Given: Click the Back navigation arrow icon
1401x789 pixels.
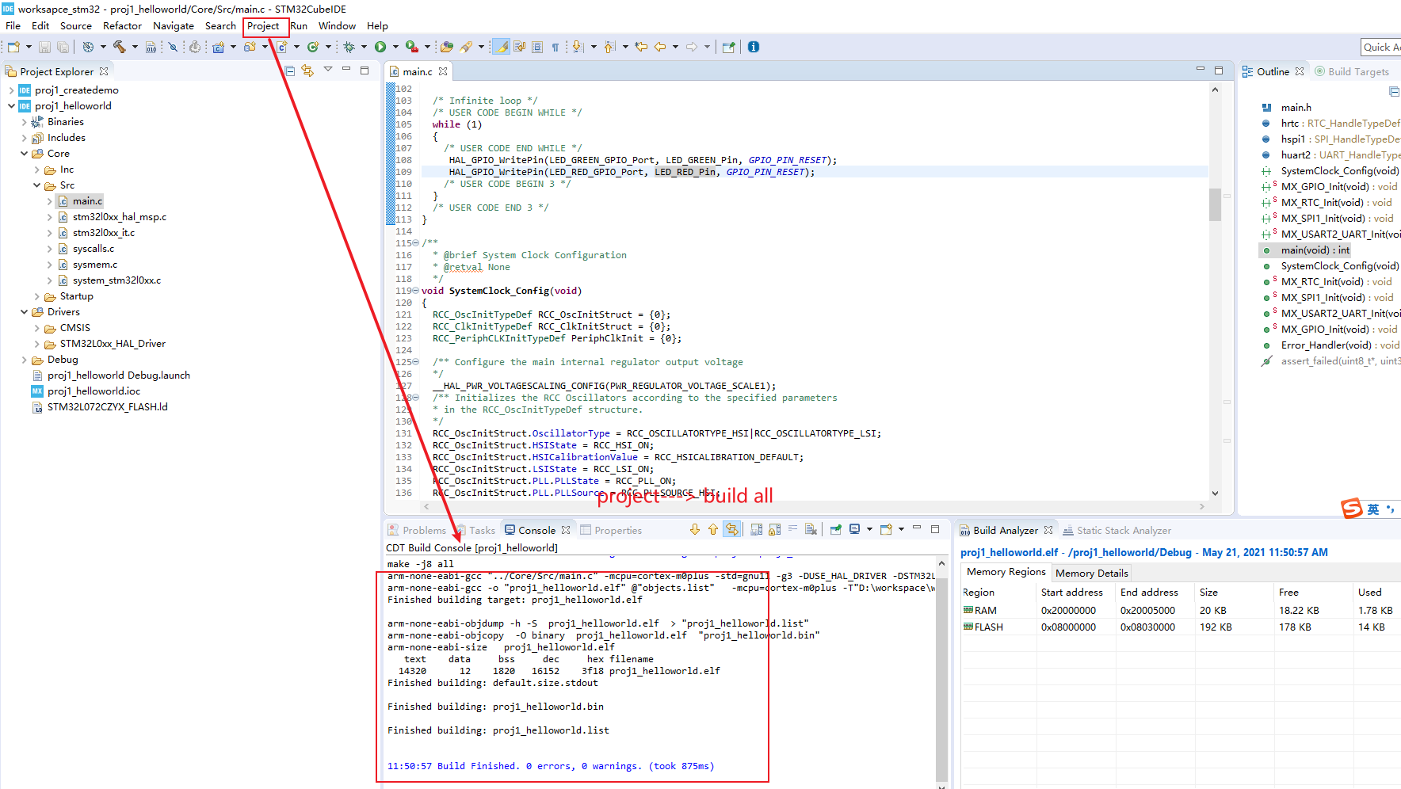Looking at the screenshot, I should (659, 47).
